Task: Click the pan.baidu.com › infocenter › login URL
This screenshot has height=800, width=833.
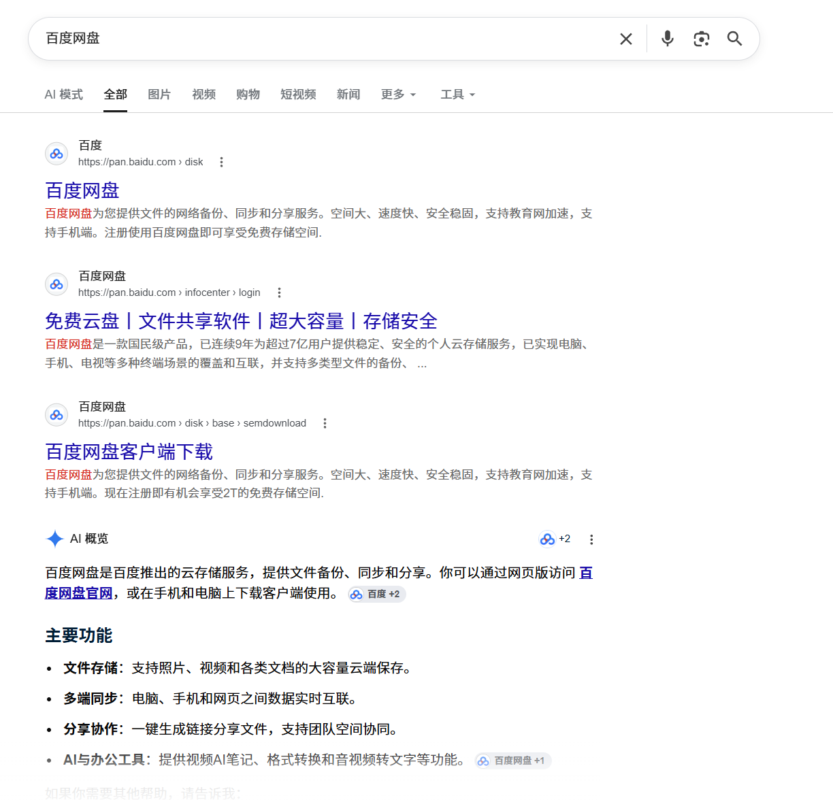Action: pyautogui.click(x=169, y=293)
